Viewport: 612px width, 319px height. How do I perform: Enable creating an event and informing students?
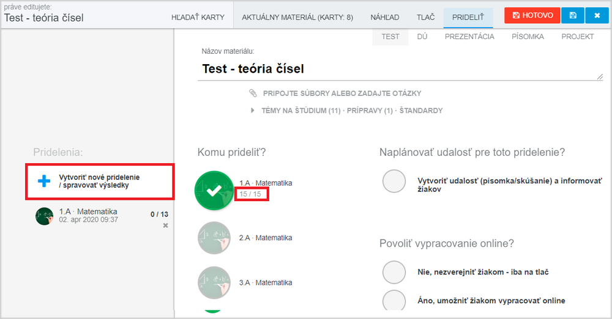tap(394, 181)
